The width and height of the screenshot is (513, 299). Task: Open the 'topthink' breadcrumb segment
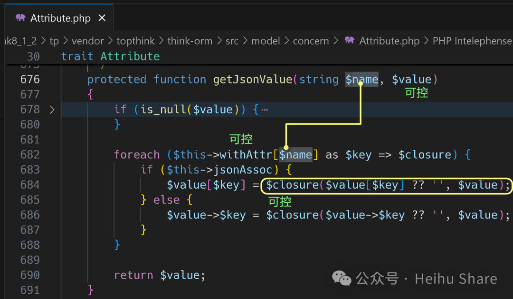click(135, 41)
